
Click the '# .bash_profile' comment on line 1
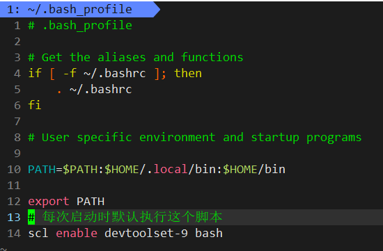[x=80, y=26]
